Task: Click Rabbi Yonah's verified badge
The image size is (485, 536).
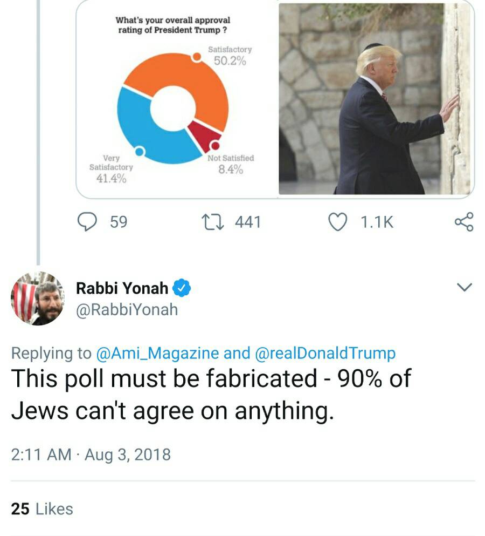Action: [x=182, y=289]
